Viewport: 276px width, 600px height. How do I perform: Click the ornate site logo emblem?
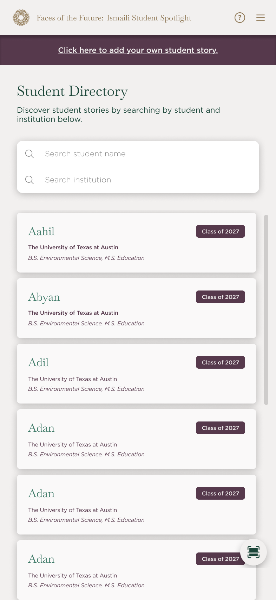pos(21,18)
